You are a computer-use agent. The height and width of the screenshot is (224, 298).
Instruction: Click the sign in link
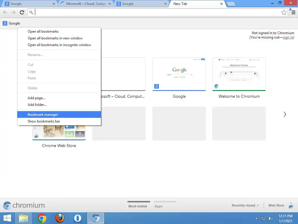[x=288, y=37]
